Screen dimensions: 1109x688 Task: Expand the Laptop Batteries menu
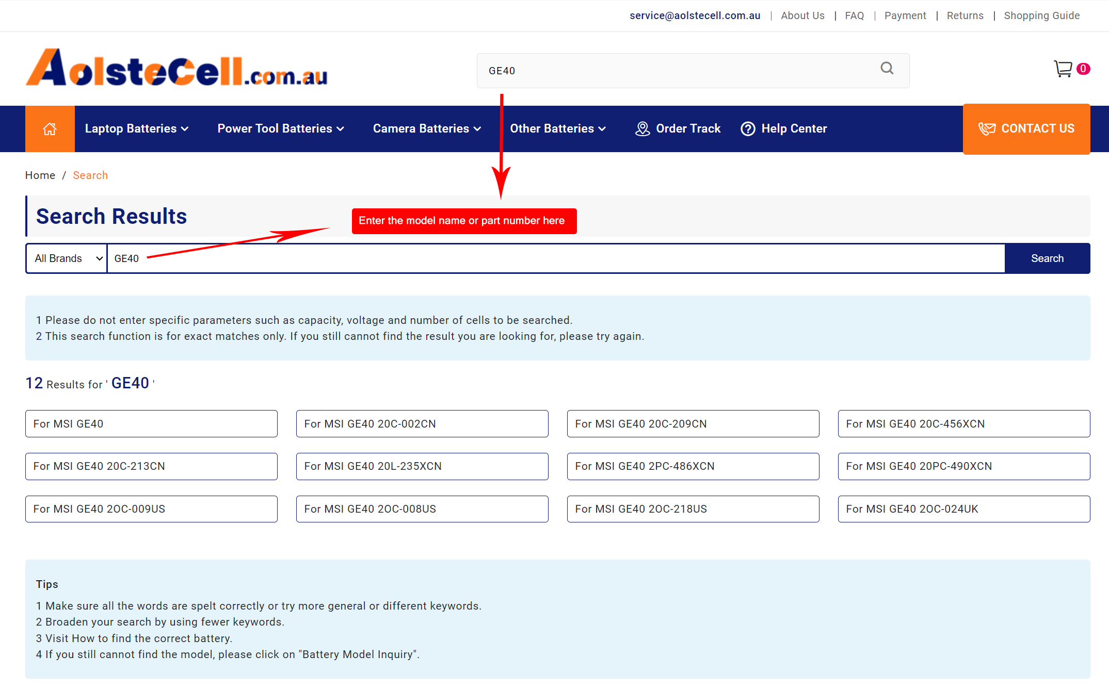click(137, 129)
